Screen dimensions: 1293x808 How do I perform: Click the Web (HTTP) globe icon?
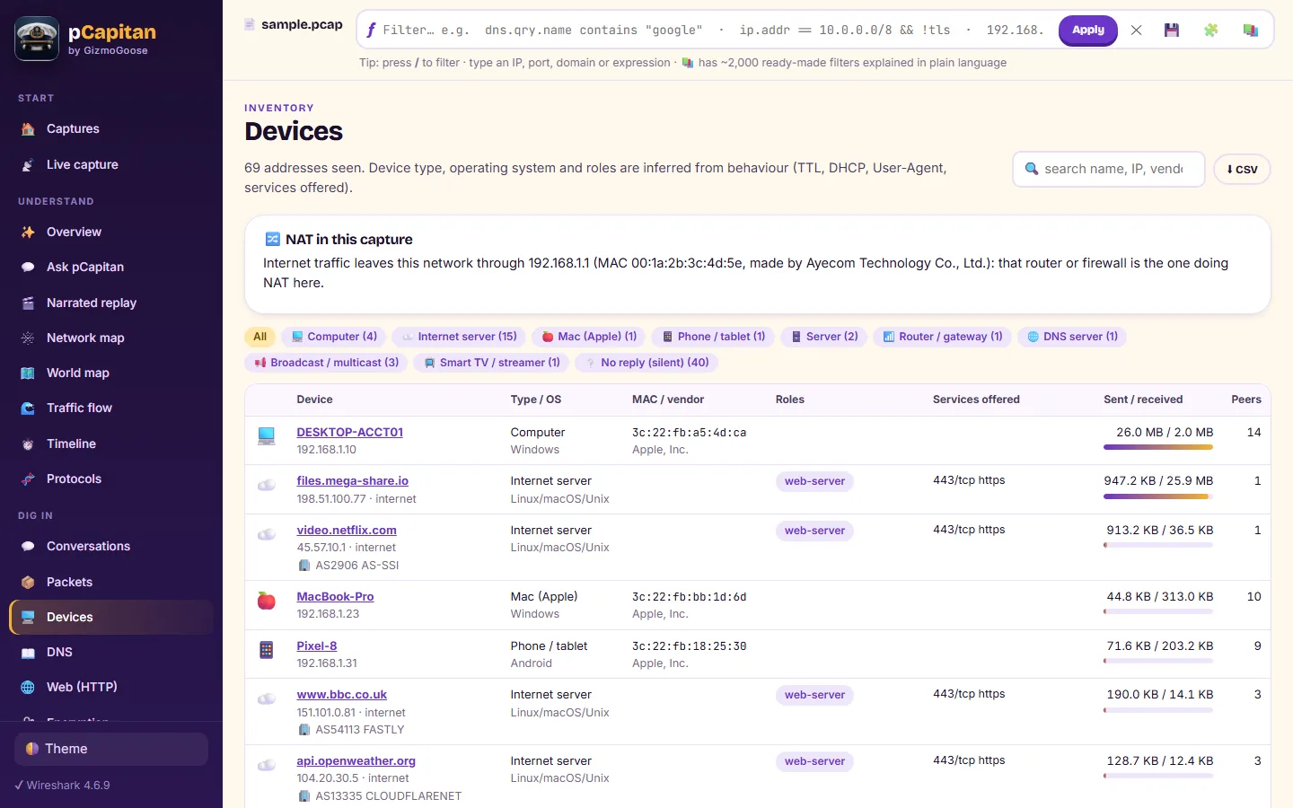tap(28, 688)
